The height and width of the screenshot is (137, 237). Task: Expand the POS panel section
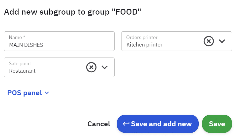coord(28,93)
